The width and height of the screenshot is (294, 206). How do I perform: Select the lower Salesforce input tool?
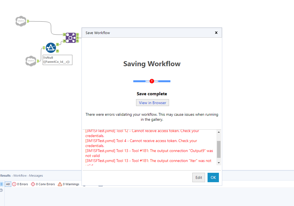click(31, 61)
